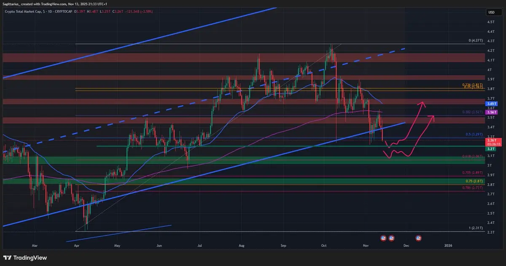
Task: Click the Nov label on the time axis
Action: 365,245
